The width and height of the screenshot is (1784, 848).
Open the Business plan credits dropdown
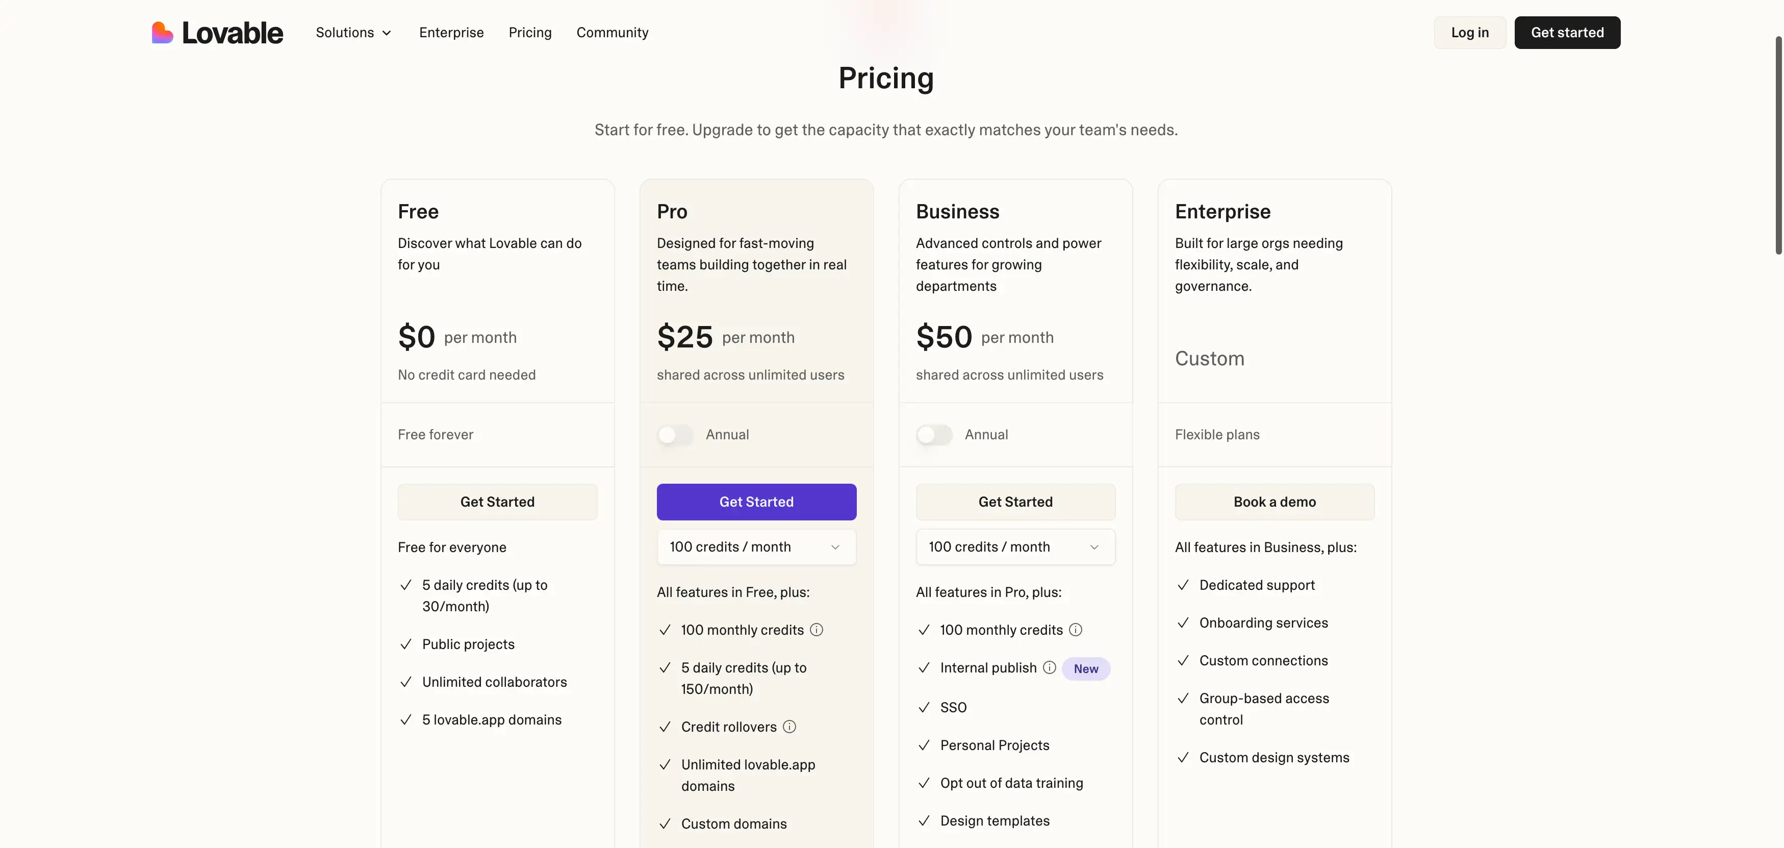pos(1014,546)
